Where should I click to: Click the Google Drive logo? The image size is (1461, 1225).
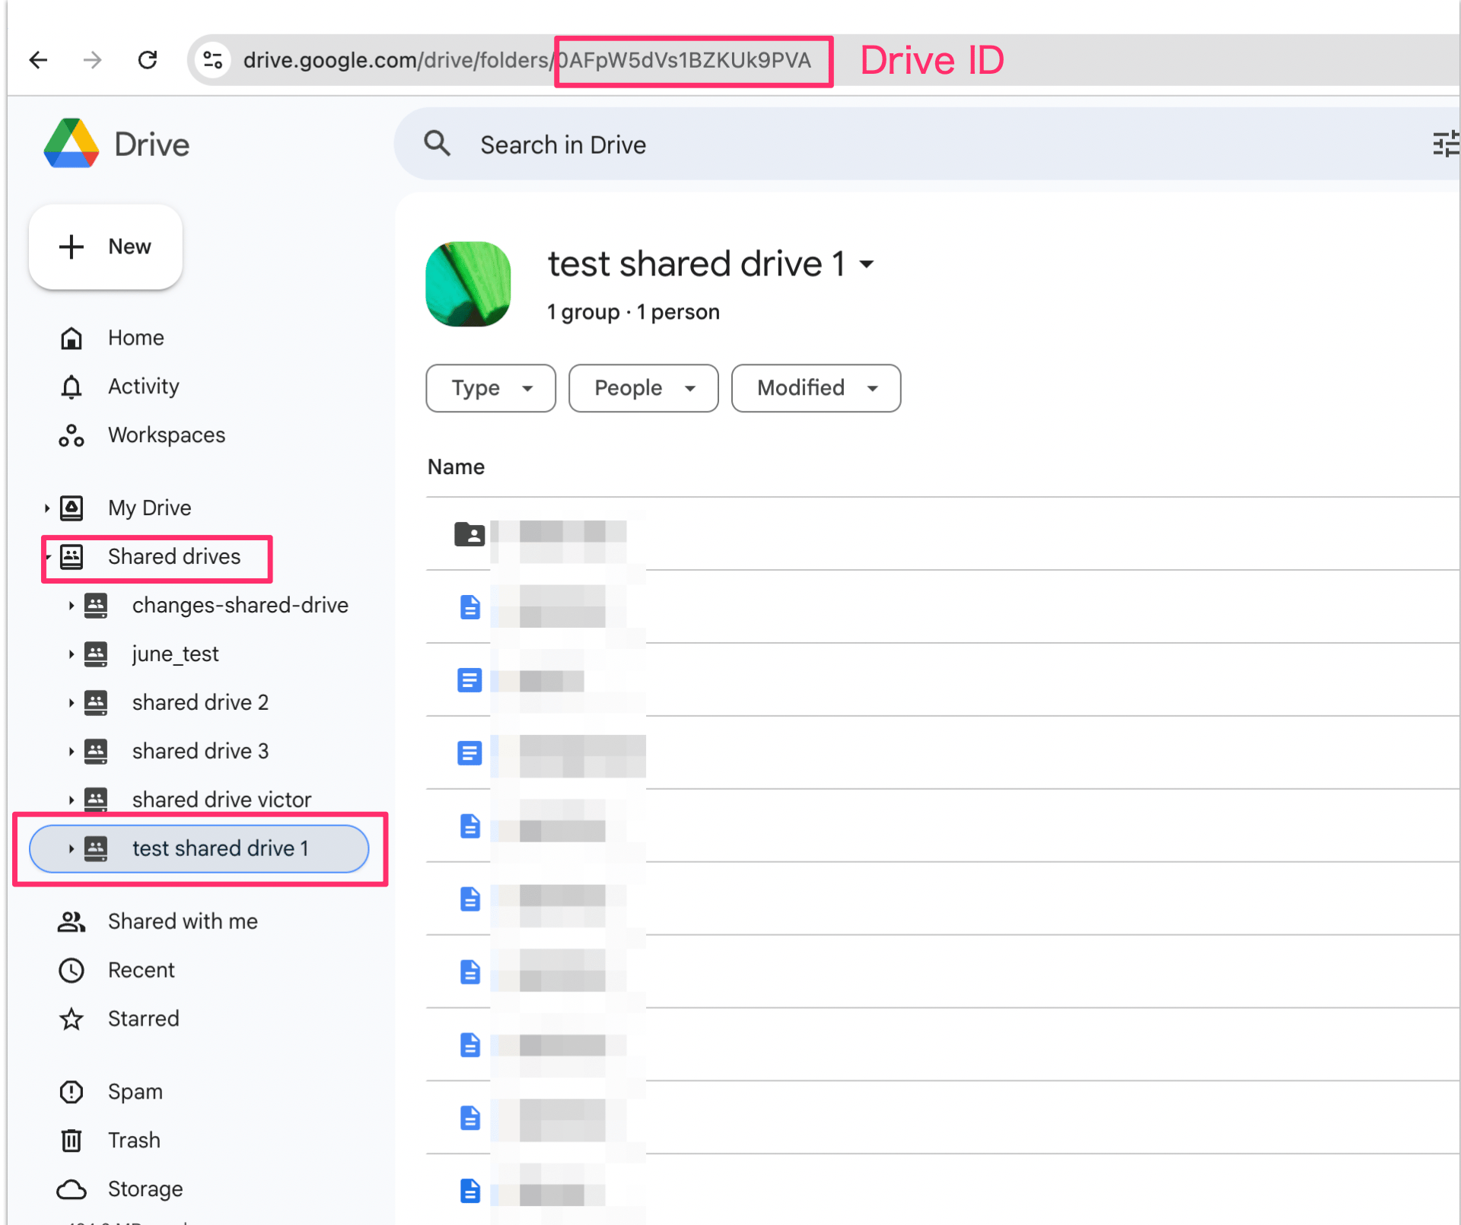pos(72,143)
